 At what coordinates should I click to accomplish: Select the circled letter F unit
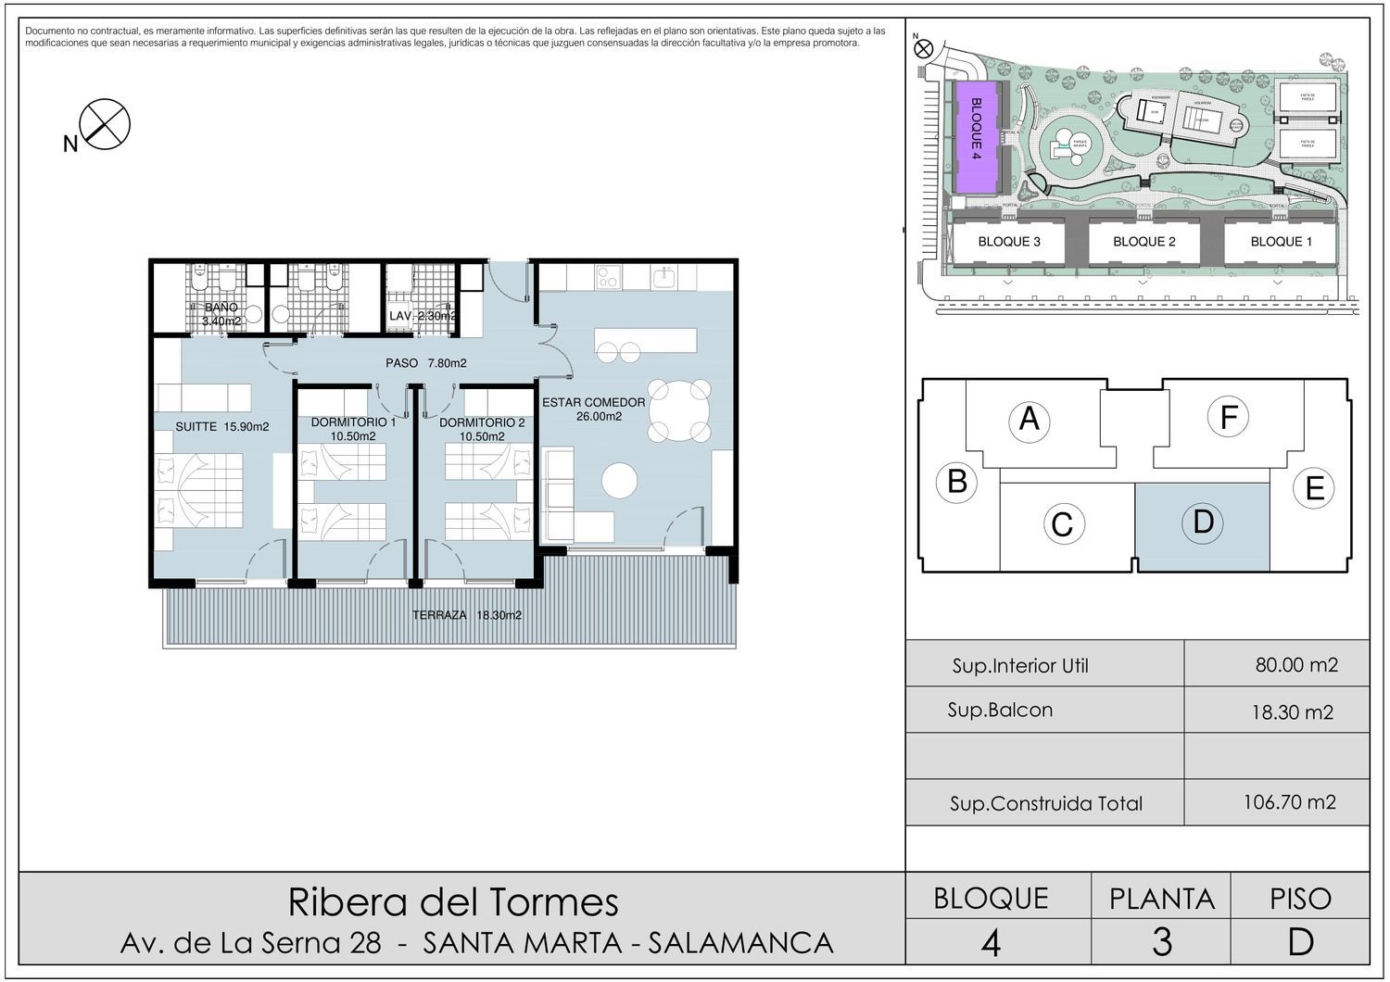point(1229,417)
